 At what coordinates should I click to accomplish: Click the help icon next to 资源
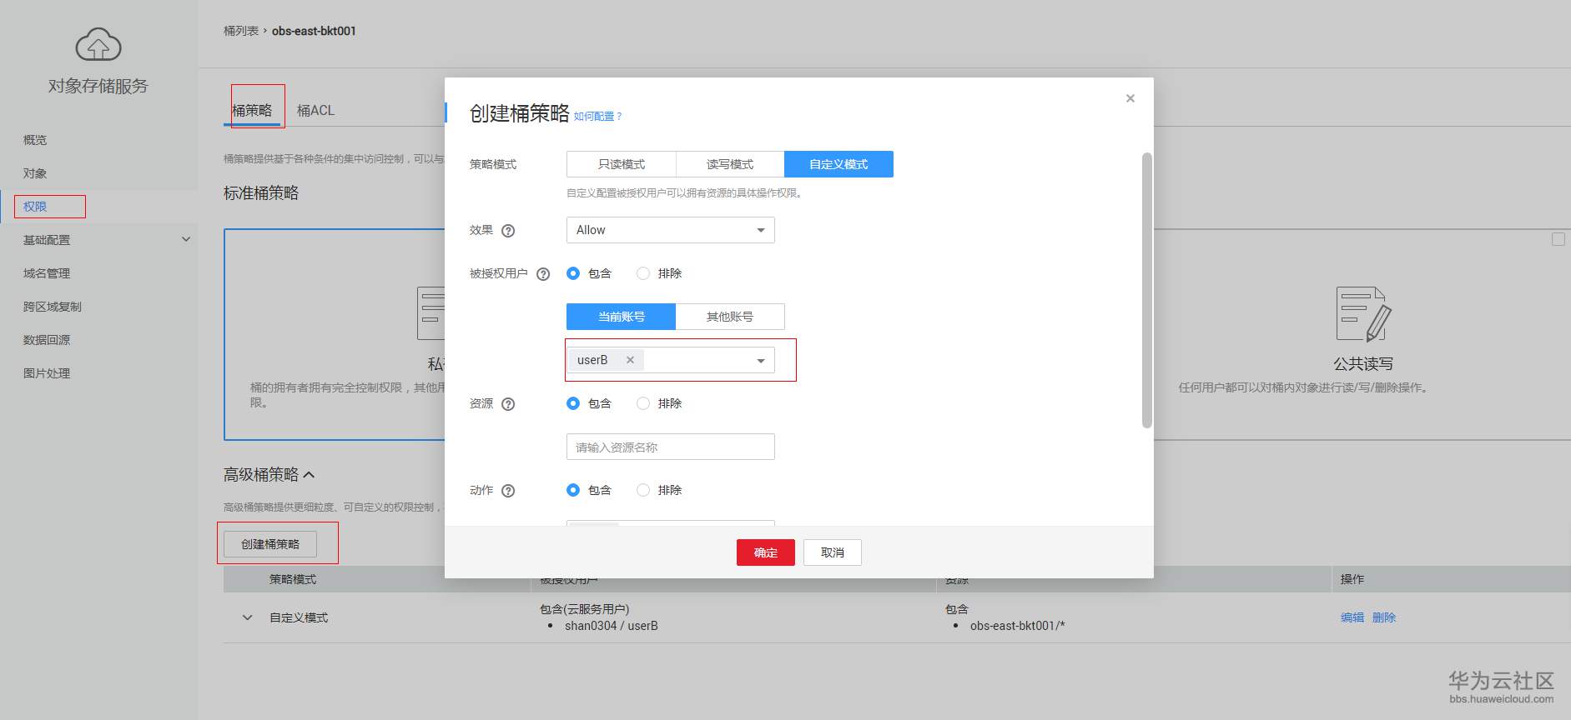point(508,404)
